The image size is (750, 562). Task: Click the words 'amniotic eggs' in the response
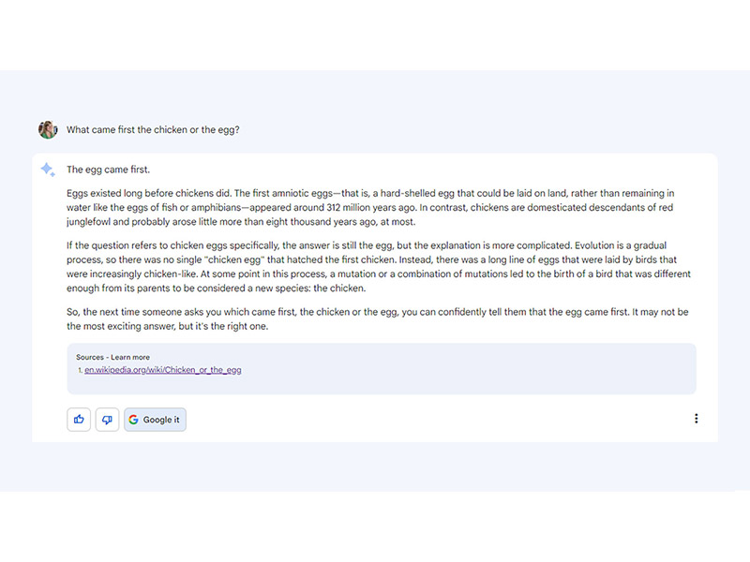(302, 193)
